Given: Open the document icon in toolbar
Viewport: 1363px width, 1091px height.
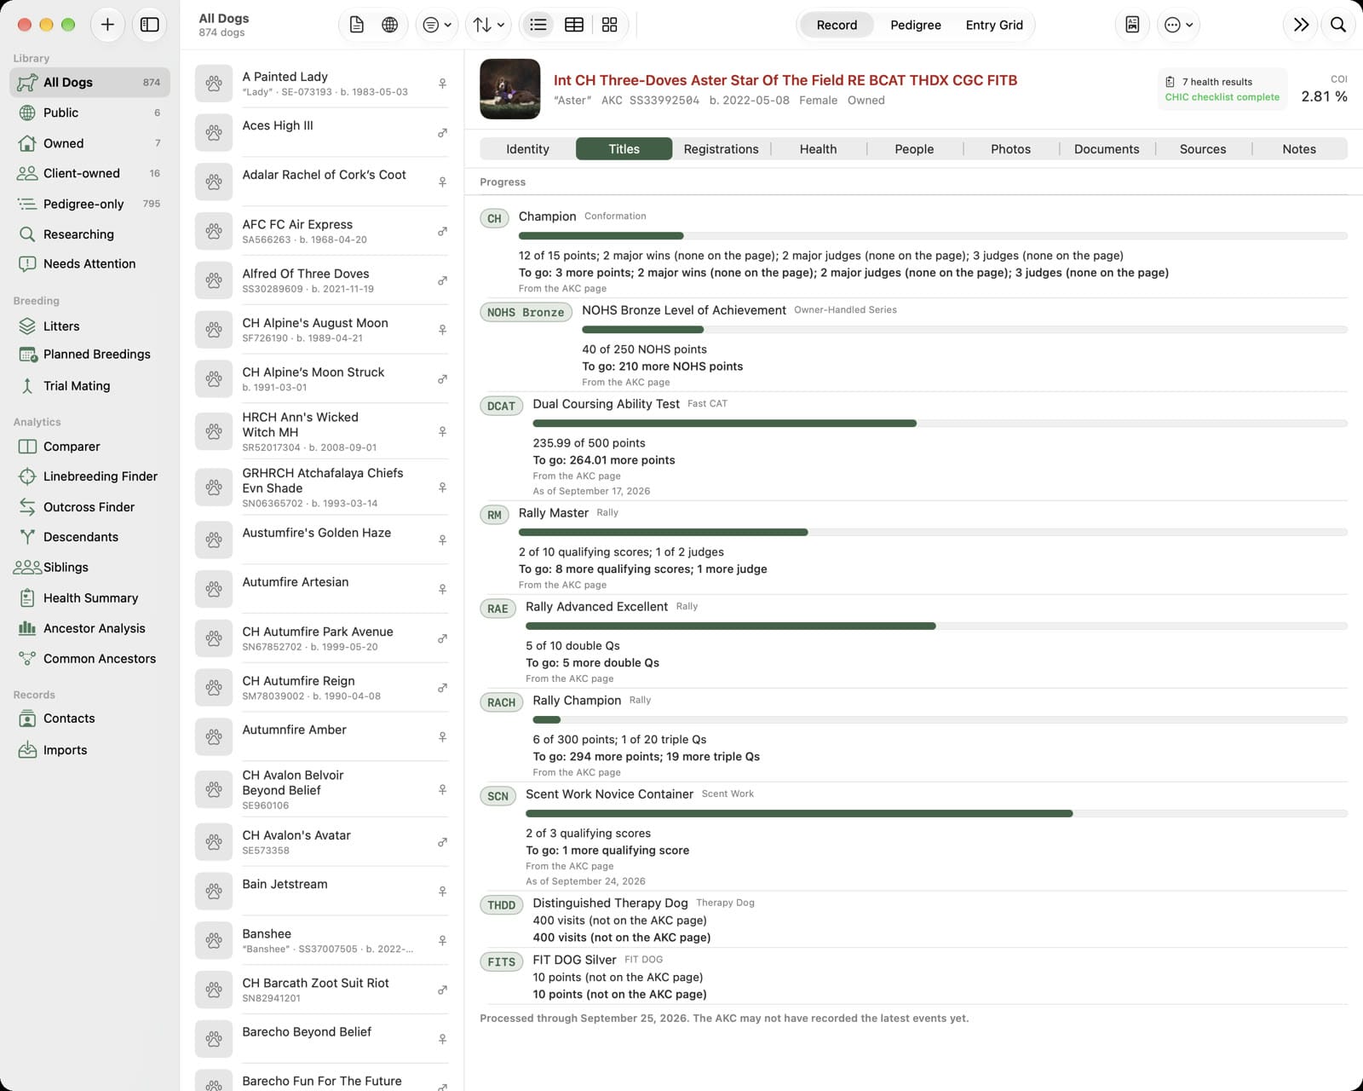Looking at the screenshot, I should tap(357, 25).
